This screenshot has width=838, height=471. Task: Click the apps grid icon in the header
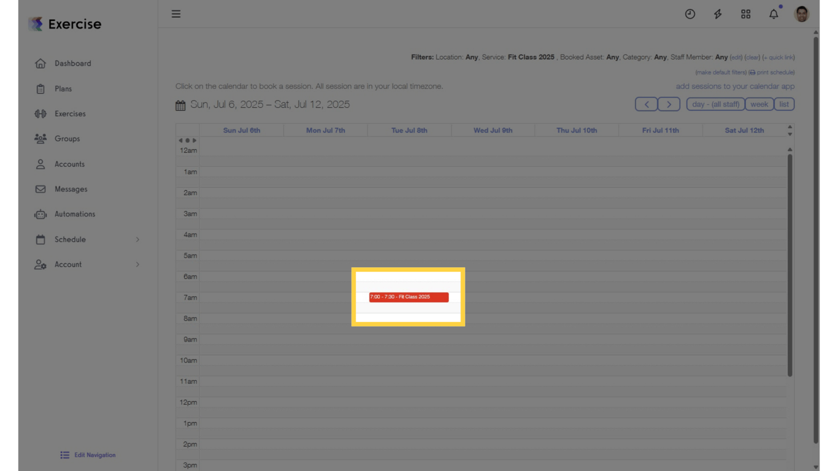point(745,13)
